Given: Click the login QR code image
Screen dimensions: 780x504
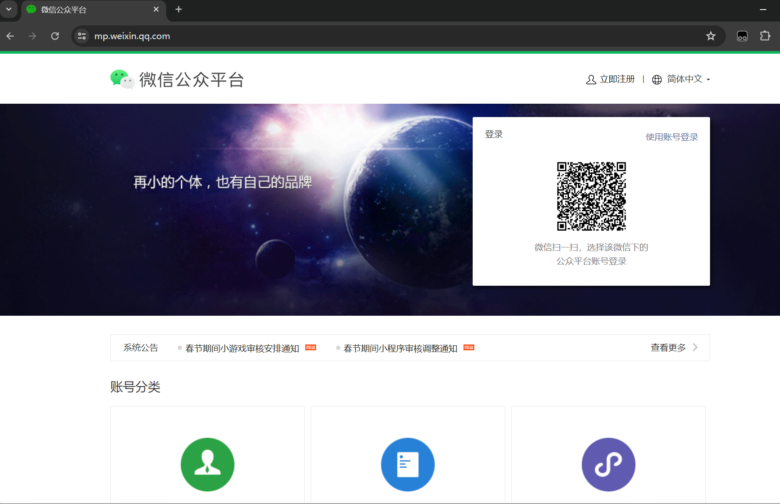Looking at the screenshot, I should [x=591, y=196].
